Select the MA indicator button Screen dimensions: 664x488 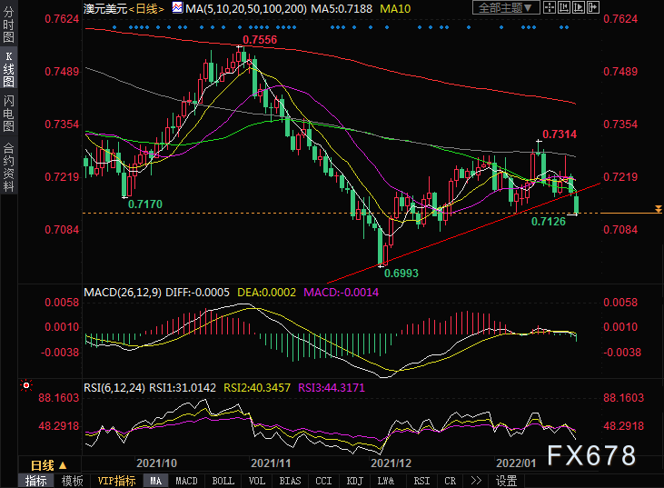click(x=156, y=481)
